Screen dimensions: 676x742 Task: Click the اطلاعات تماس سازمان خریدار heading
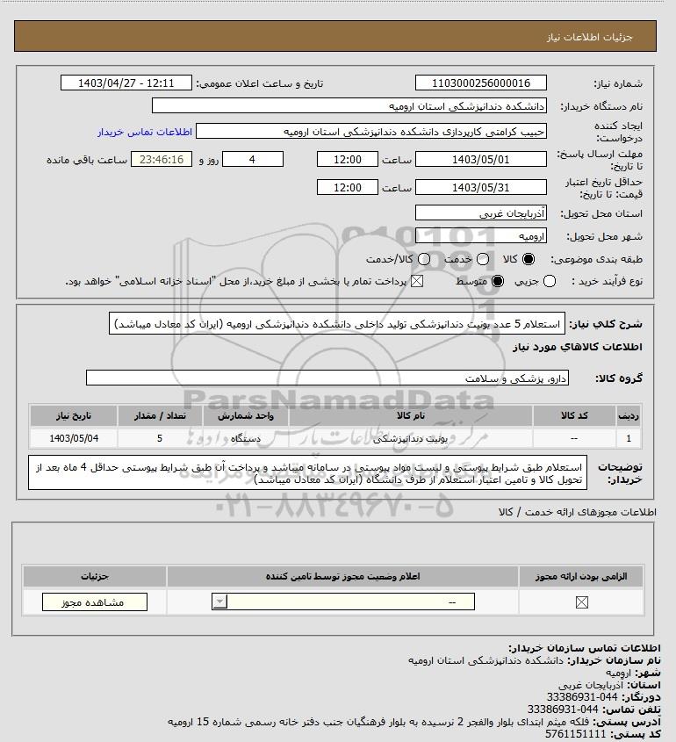click(x=584, y=648)
